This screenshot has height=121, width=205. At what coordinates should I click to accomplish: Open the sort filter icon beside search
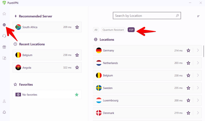pyautogui.click(x=198, y=16)
